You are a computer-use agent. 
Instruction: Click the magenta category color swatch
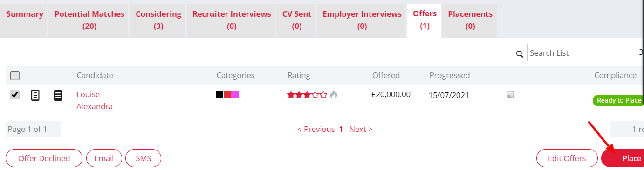tap(235, 95)
